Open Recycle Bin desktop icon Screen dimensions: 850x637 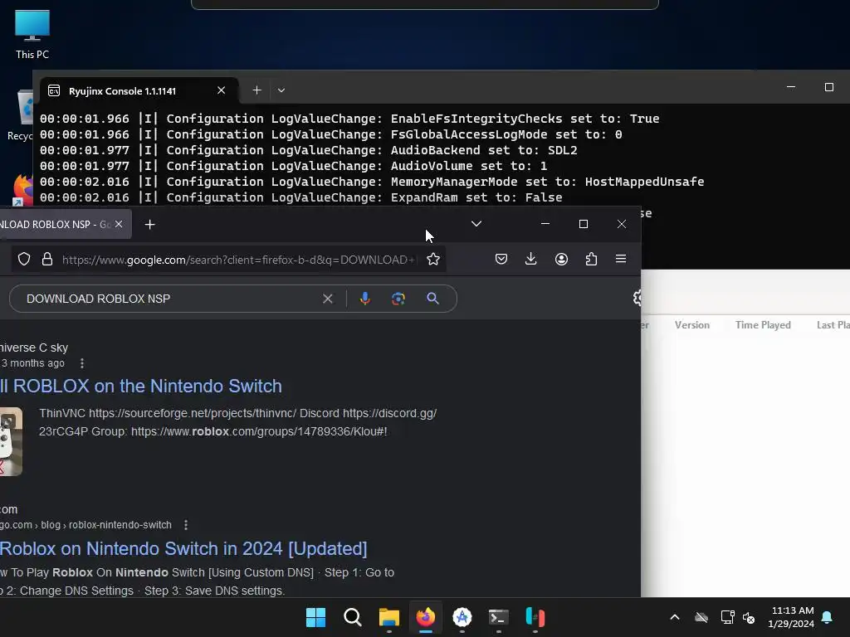[21, 115]
